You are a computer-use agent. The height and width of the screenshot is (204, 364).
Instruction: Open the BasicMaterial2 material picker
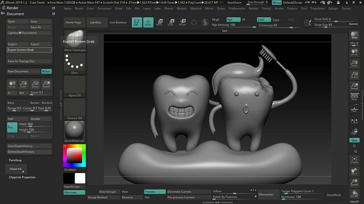(x=74, y=132)
